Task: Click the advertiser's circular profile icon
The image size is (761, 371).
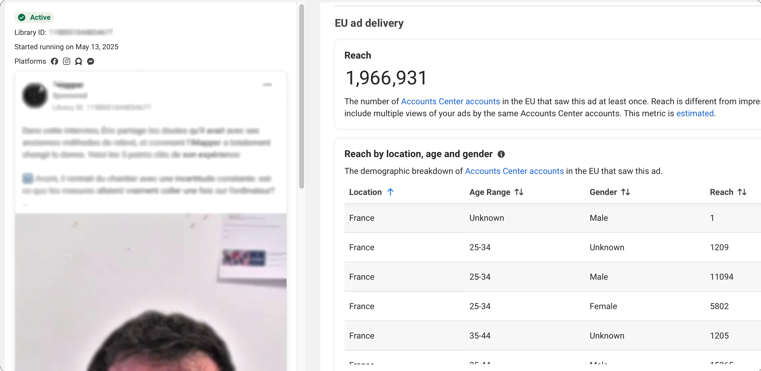Action: click(35, 95)
